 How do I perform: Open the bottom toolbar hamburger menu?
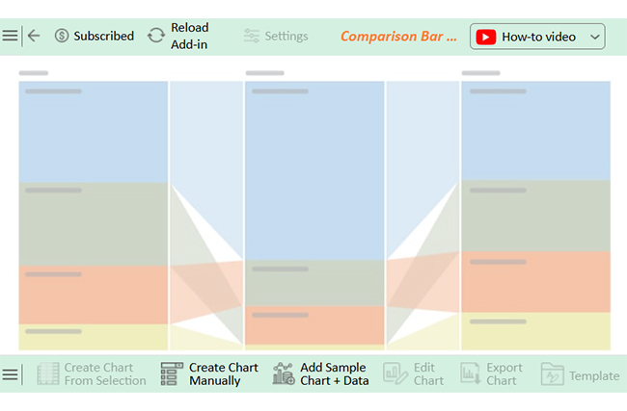[x=10, y=374]
